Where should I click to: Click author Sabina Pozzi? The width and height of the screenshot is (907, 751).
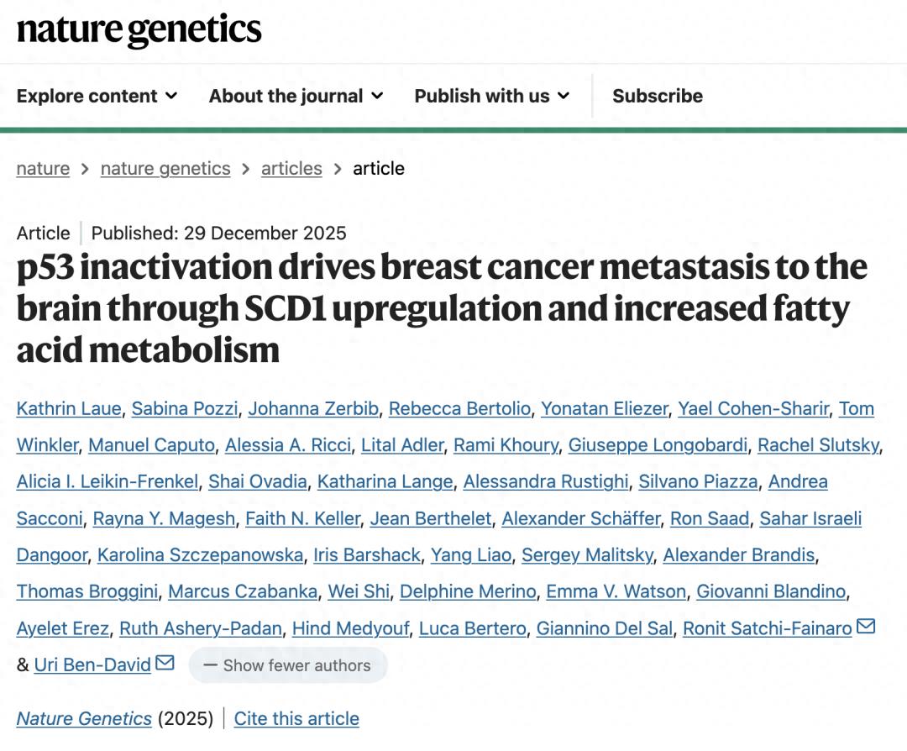(x=185, y=408)
